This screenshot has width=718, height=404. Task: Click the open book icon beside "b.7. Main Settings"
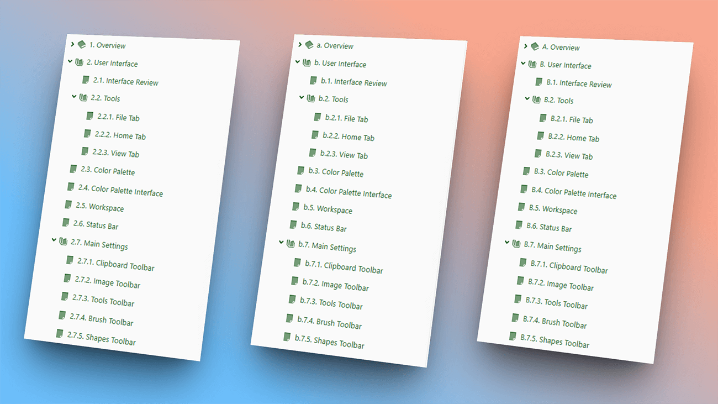(x=291, y=244)
